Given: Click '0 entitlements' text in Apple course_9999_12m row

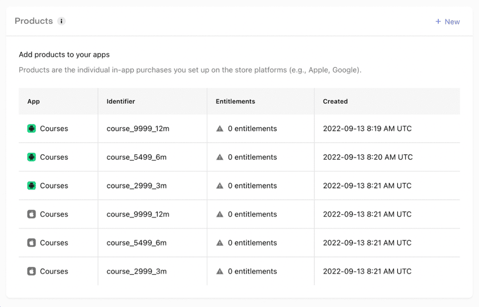Looking at the screenshot, I should pos(252,214).
